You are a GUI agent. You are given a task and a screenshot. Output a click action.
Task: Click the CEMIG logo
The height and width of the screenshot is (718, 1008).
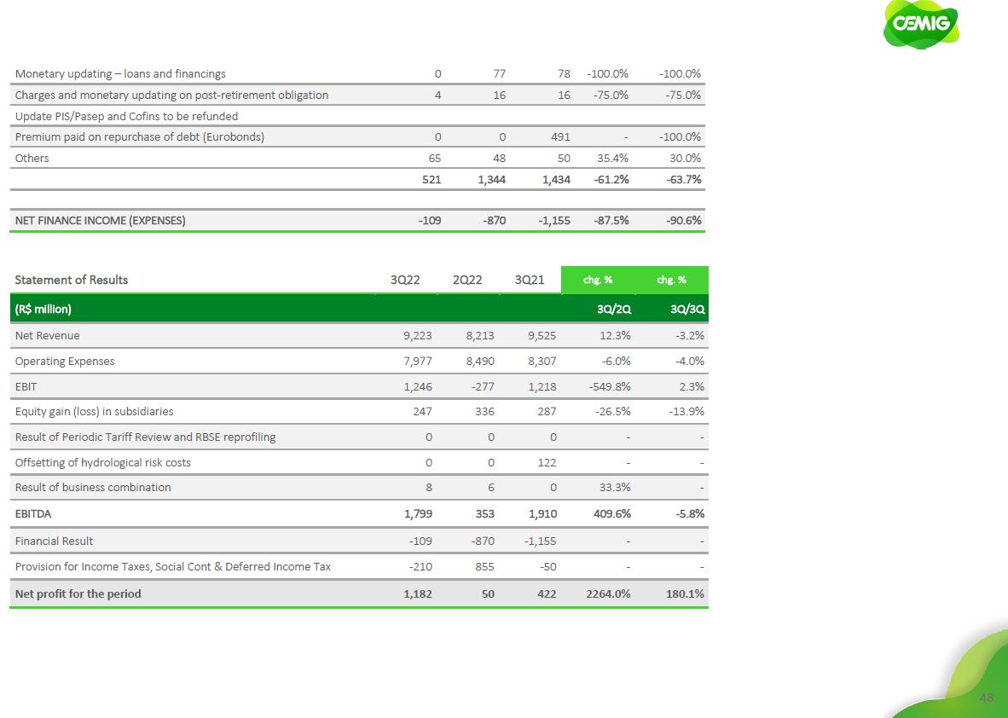click(x=920, y=24)
